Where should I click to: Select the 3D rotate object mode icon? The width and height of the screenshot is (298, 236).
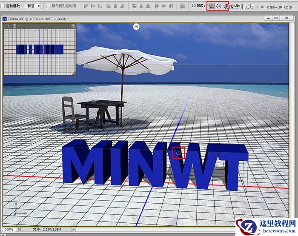pyautogui.click(x=212, y=6)
